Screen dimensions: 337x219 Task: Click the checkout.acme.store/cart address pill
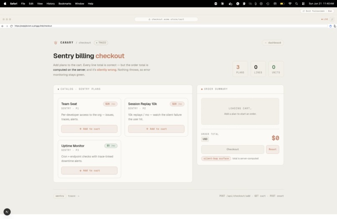pos(166,19)
